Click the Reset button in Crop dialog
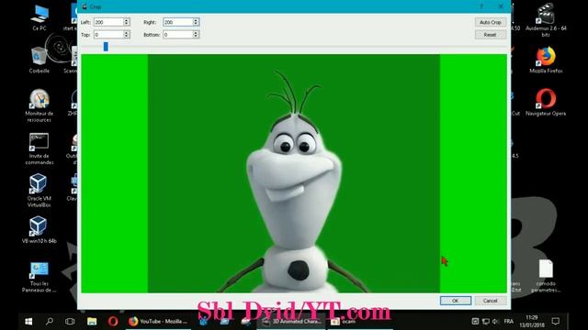This screenshot has height=330, width=588. point(491,35)
